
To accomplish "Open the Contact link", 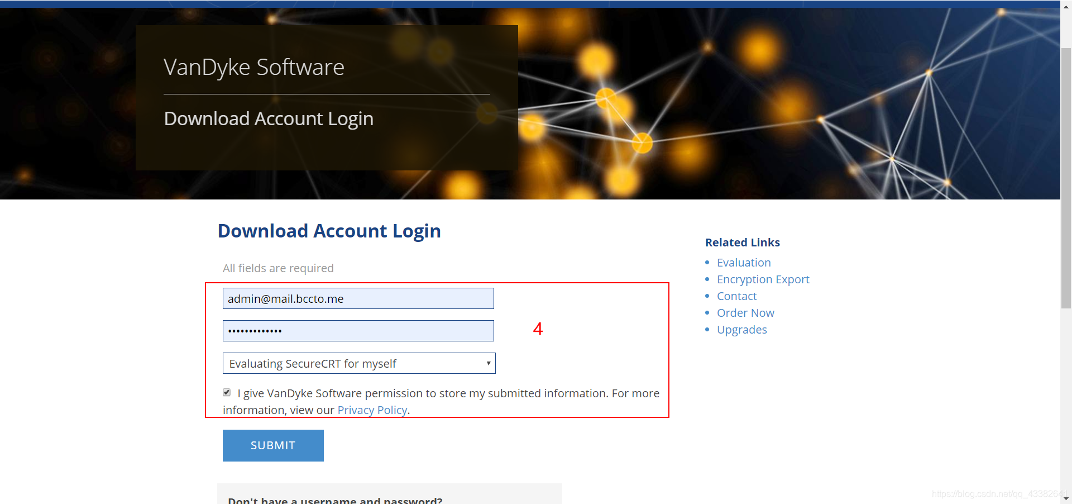I will pos(736,296).
